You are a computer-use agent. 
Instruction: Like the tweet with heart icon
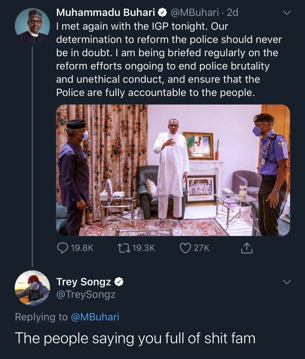(x=186, y=248)
